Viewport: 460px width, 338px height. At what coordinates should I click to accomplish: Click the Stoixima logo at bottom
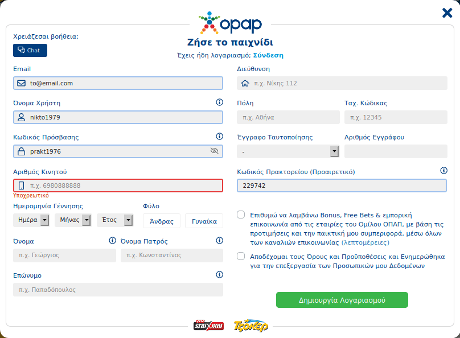pyautogui.click(x=208, y=325)
